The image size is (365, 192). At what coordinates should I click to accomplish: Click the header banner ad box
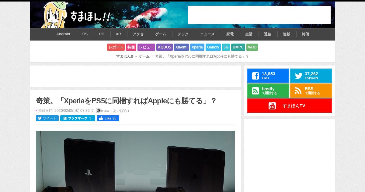259,15
